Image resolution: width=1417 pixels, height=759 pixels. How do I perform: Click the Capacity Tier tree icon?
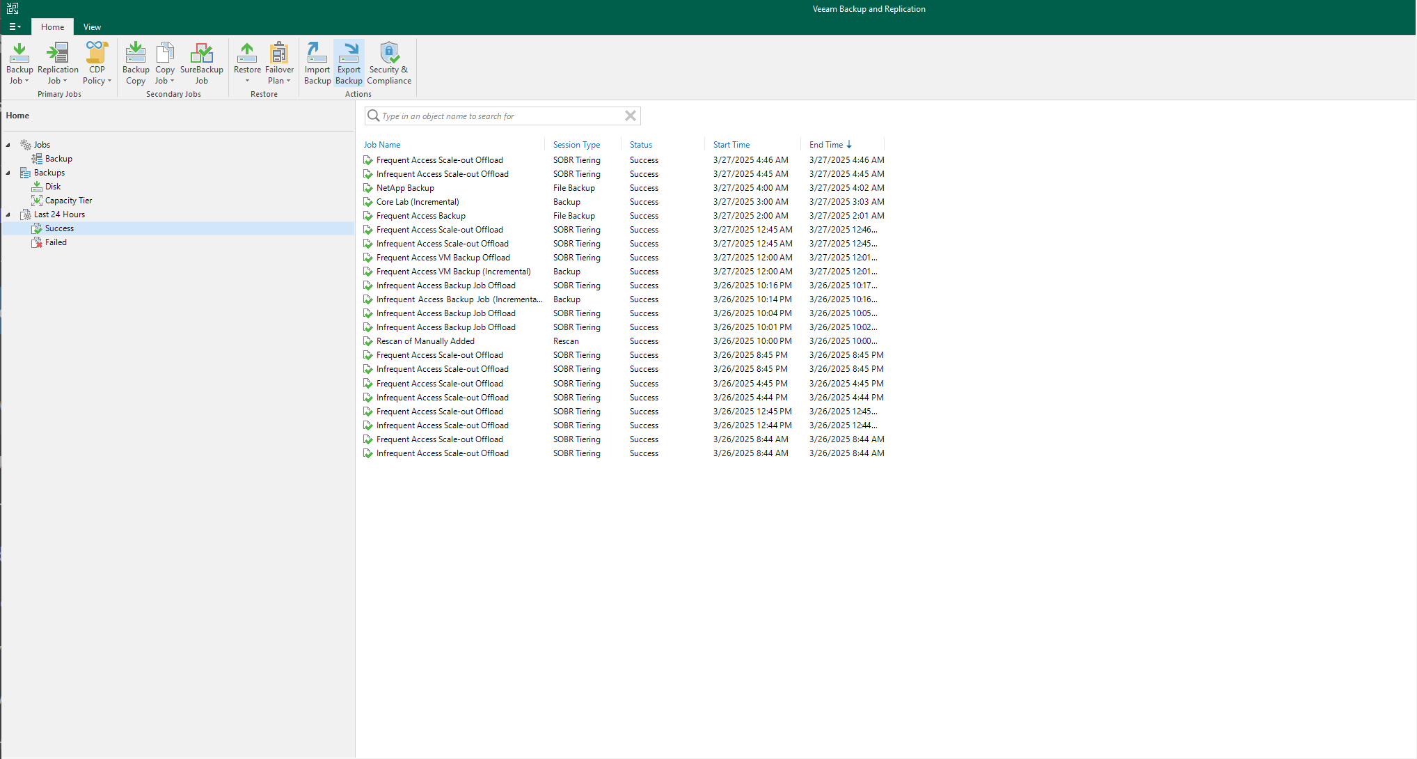[x=37, y=201]
